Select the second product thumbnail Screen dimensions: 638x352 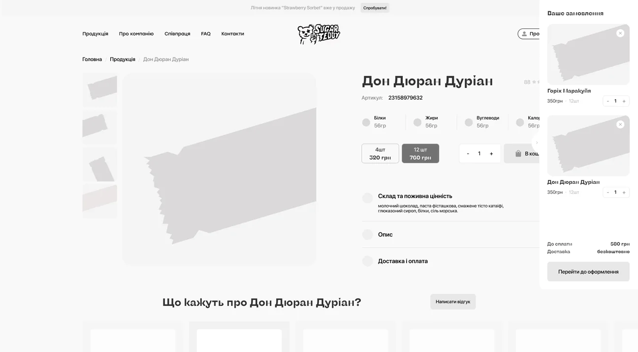point(99,127)
